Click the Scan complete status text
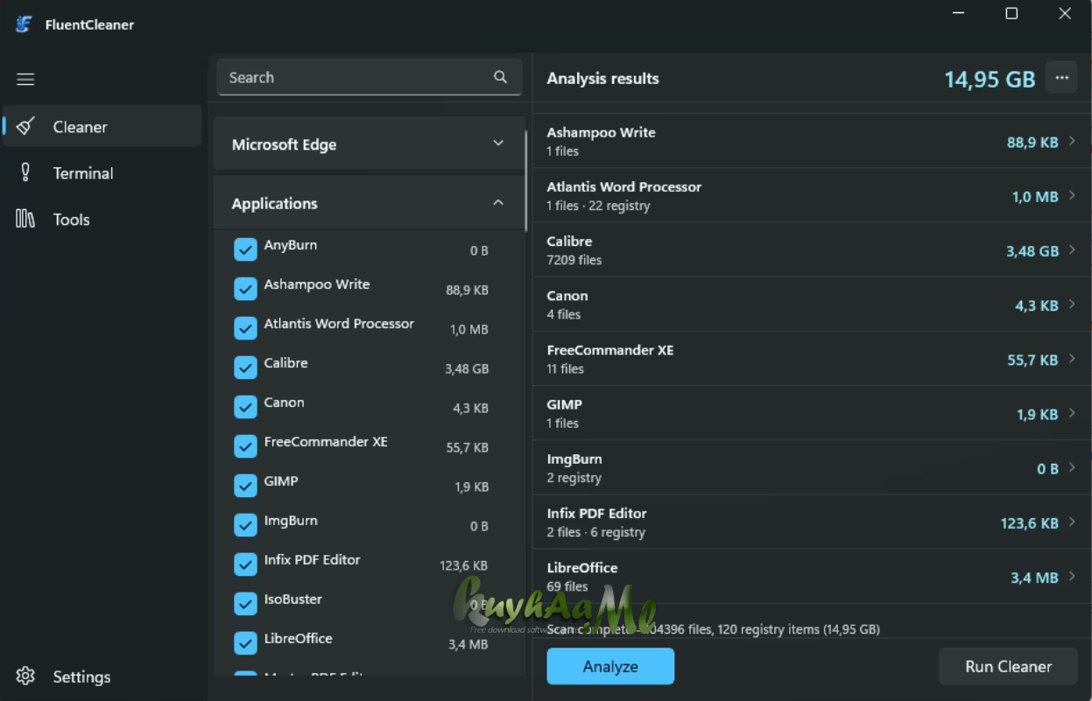This screenshot has width=1092, height=701. (713, 629)
